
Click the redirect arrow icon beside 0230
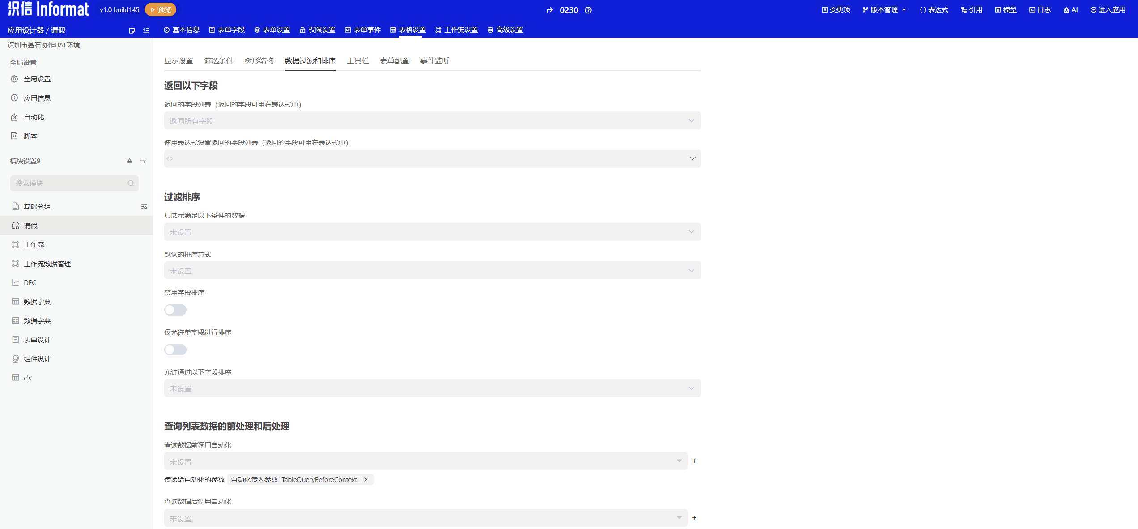tap(550, 10)
